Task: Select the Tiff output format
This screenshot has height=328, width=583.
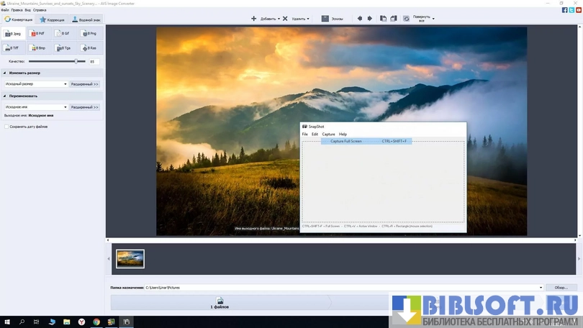Action: pos(14,48)
